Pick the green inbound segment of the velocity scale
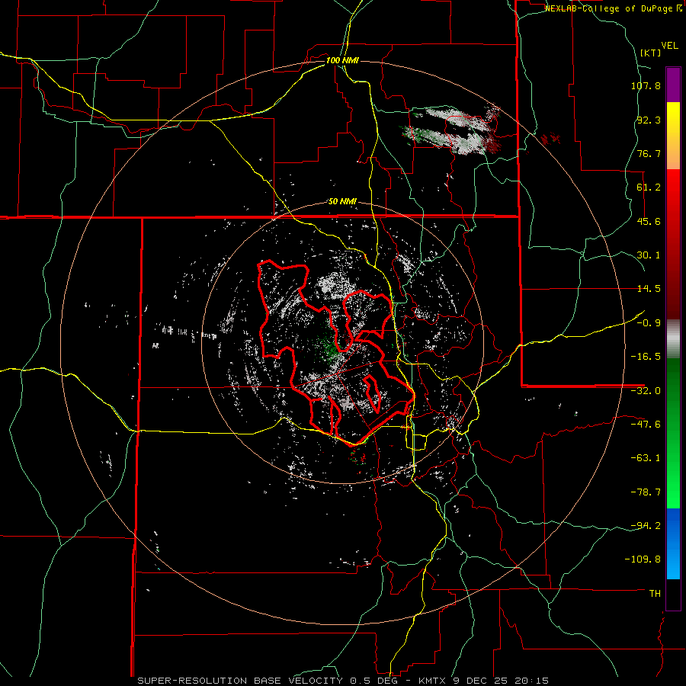This screenshot has height=686, width=686. [x=673, y=433]
